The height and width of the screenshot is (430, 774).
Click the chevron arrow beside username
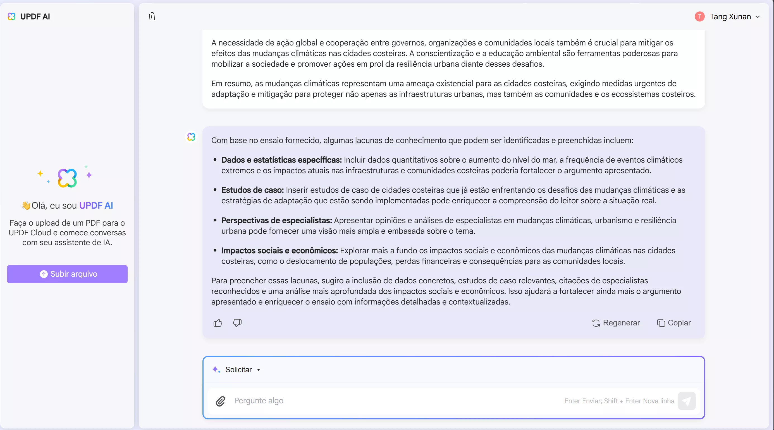coord(758,17)
